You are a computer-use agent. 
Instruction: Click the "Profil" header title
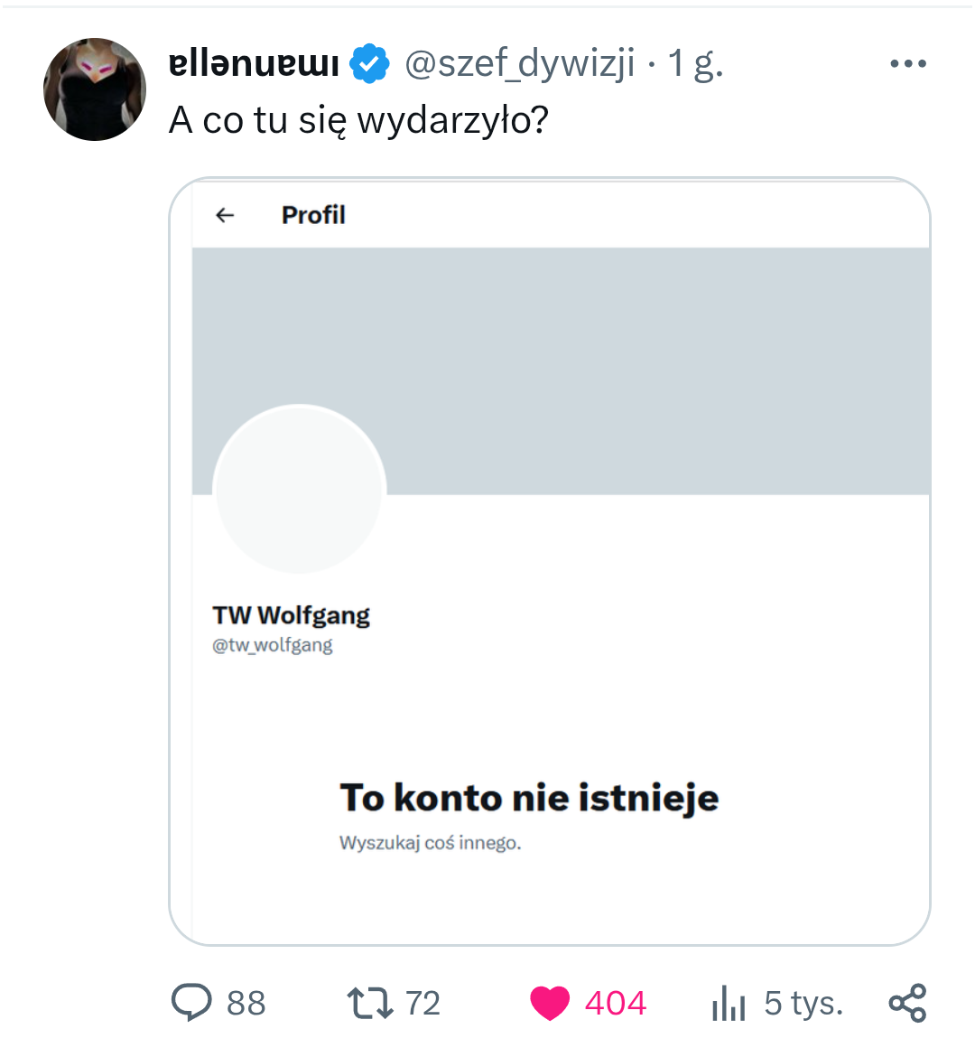point(313,215)
